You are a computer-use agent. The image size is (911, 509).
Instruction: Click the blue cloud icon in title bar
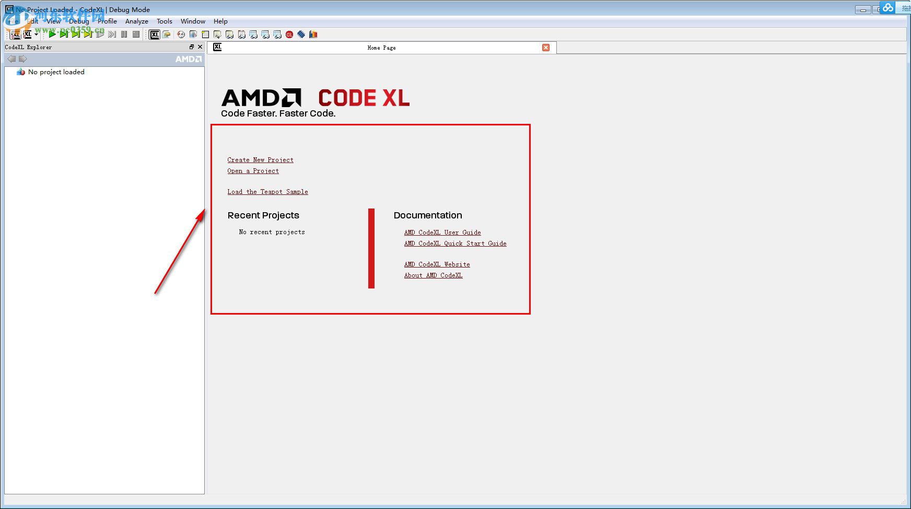coord(887,8)
